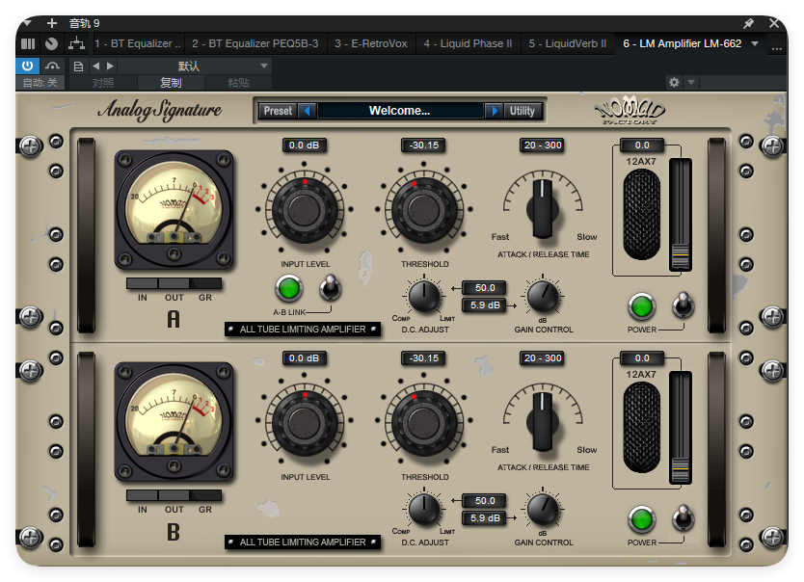Click channel A 12AX7 tube fader

681,256
